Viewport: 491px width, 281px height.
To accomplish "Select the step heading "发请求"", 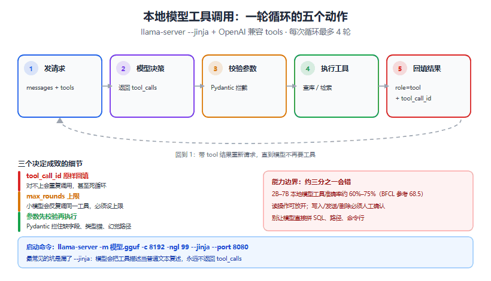I will [x=54, y=68].
